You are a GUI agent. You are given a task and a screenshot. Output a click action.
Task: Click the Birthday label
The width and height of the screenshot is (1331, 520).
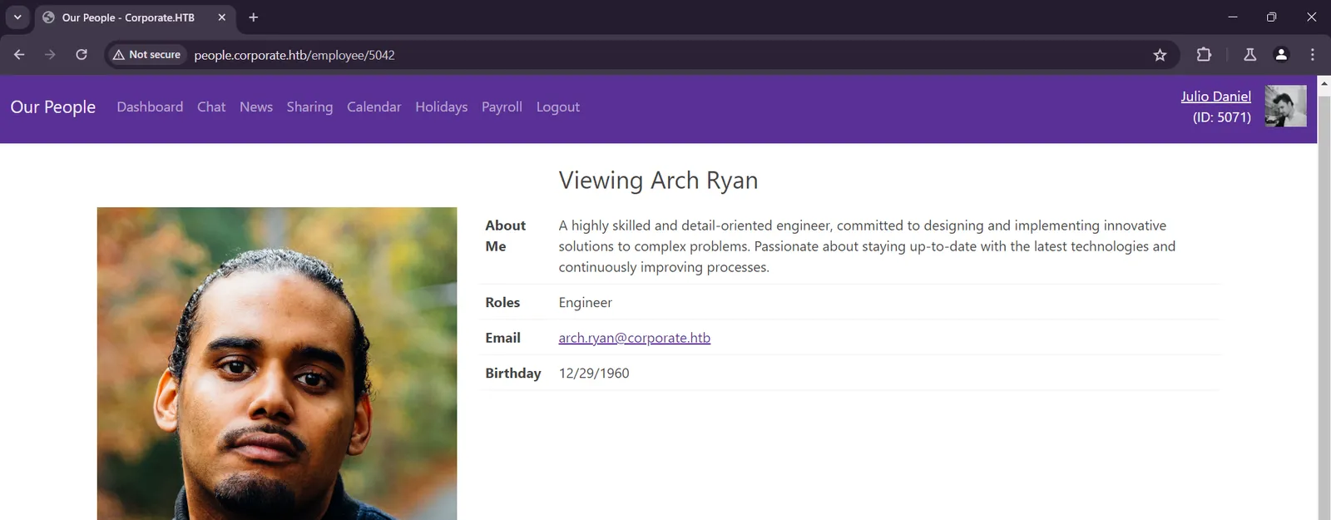click(x=512, y=374)
